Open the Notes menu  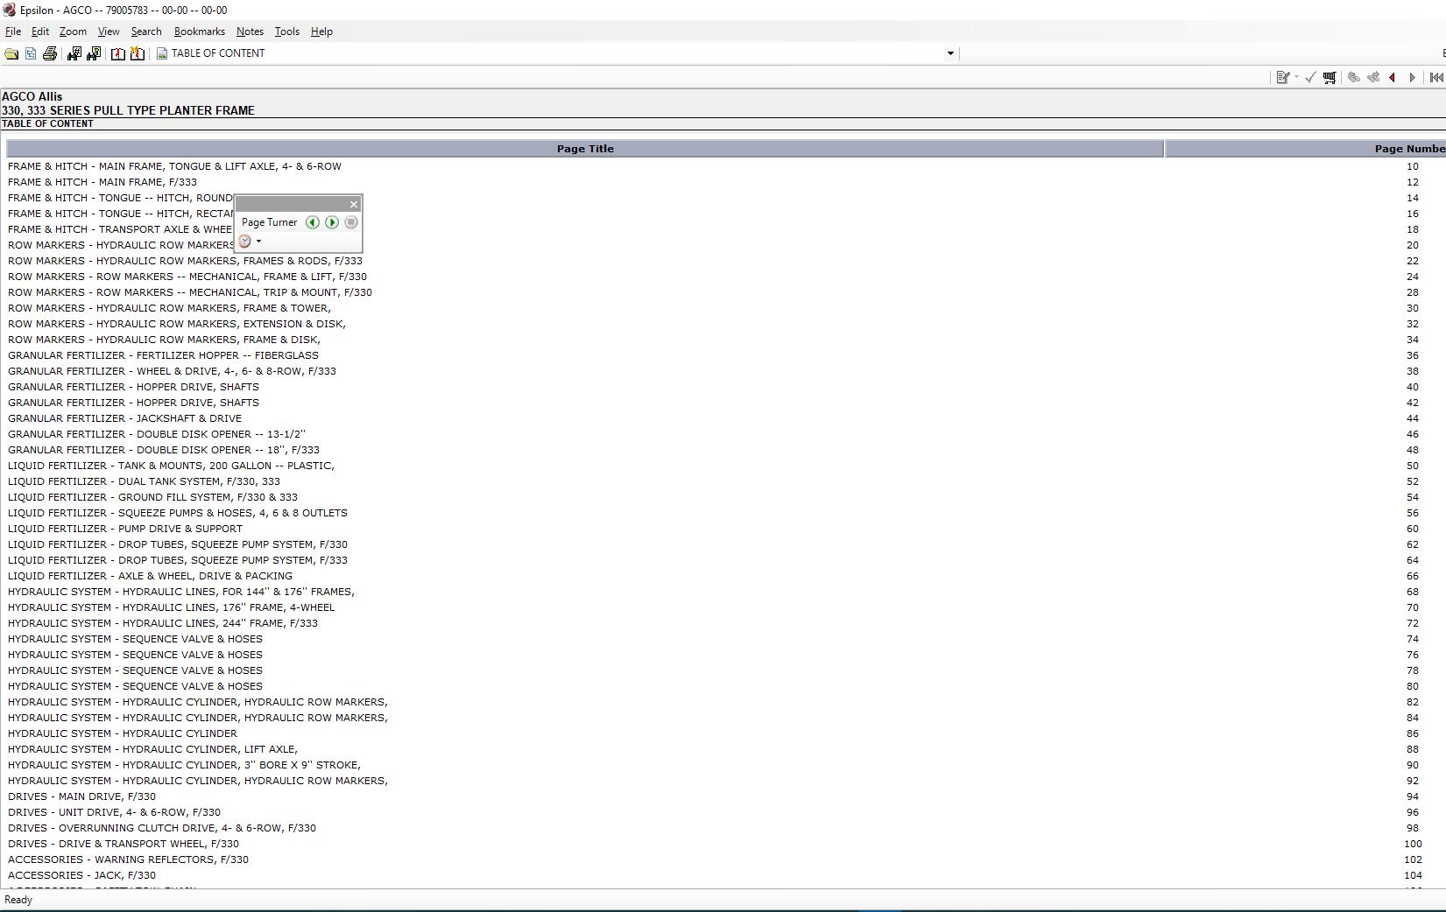[250, 32]
